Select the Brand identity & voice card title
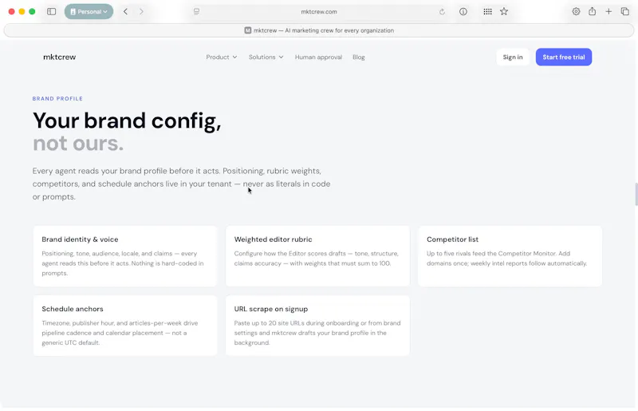This screenshot has height=411, width=638. click(80, 239)
